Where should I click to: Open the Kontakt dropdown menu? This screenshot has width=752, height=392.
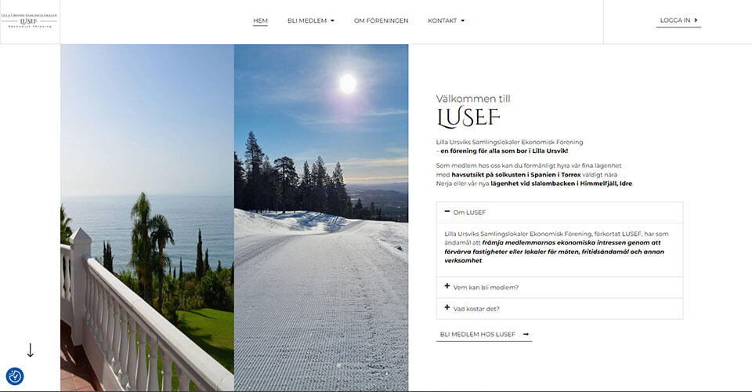(446, 20)
